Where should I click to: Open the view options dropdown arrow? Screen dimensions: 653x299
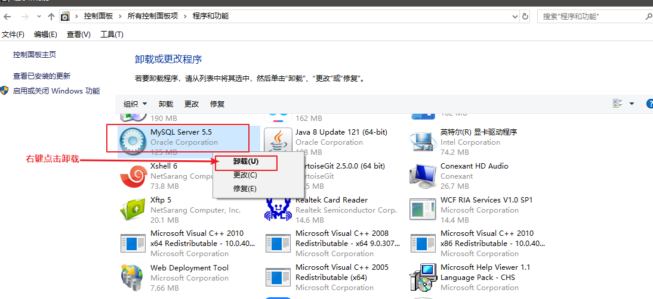632,104
